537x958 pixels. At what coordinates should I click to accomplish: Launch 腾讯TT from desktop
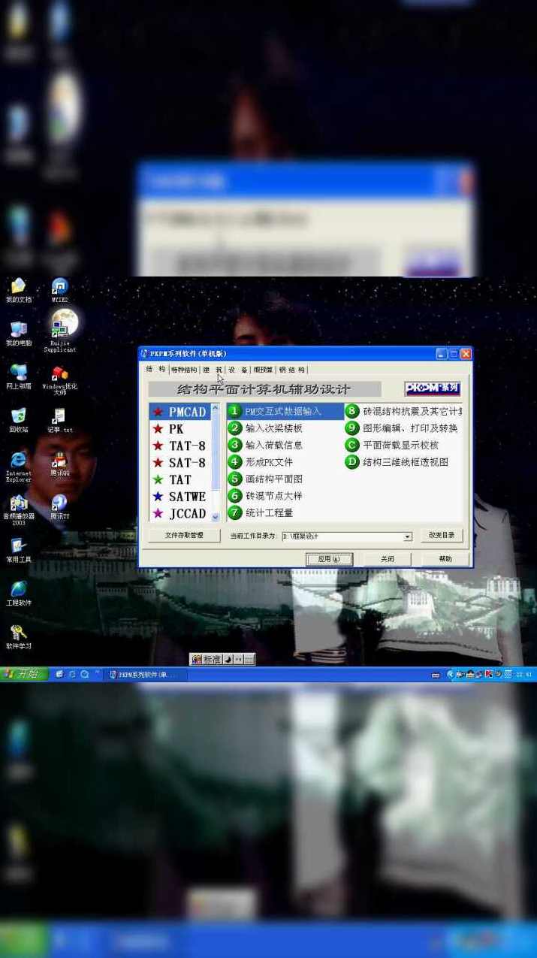(60, 507)
